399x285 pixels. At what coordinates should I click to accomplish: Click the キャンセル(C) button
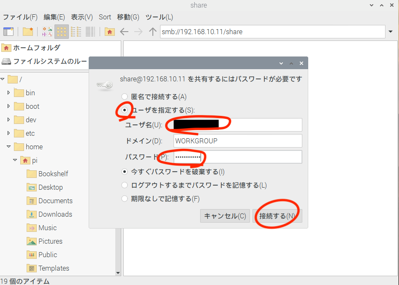(225, 216)
